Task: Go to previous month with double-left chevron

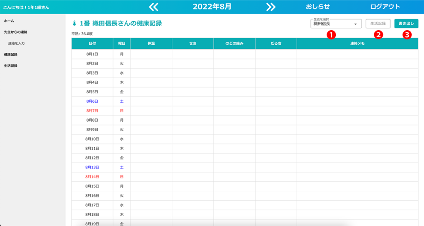Action: pos(154,7)
